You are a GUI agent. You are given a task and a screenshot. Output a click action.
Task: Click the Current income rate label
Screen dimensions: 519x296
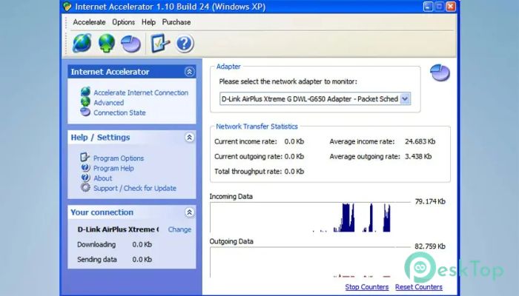click(x=245, y=141)
